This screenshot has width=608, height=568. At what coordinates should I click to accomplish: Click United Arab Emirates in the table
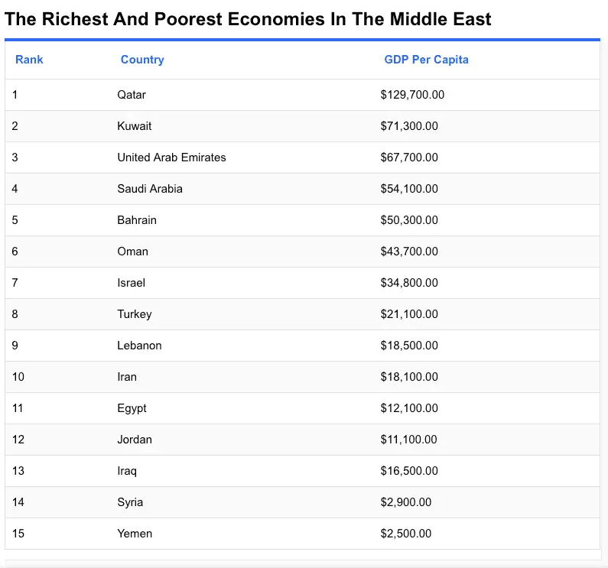[x=171, y=157]
